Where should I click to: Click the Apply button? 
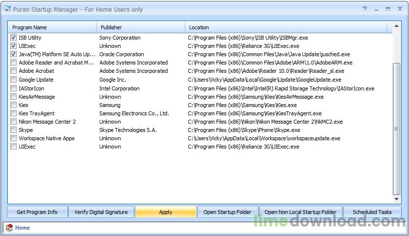pos(166,212)
